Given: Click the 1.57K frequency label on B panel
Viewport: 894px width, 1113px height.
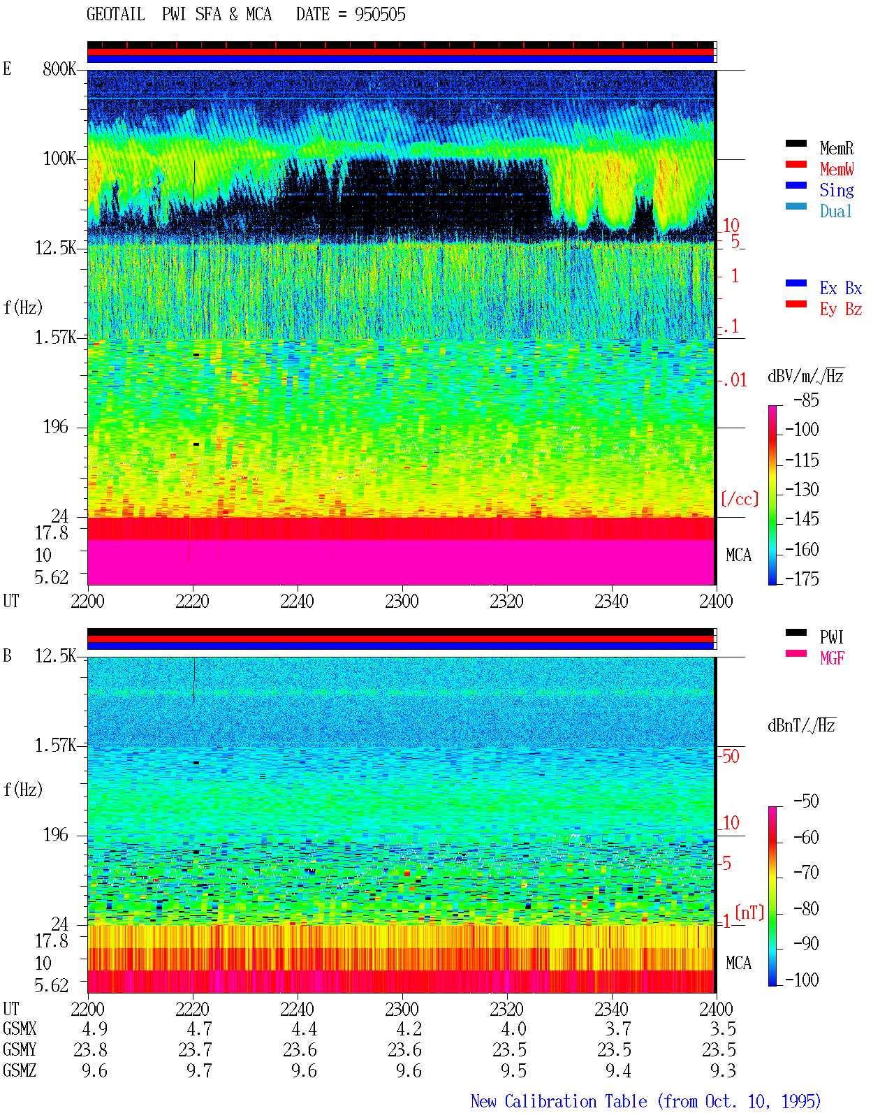Looking at the screenshot, I should (x=55, y=745).
